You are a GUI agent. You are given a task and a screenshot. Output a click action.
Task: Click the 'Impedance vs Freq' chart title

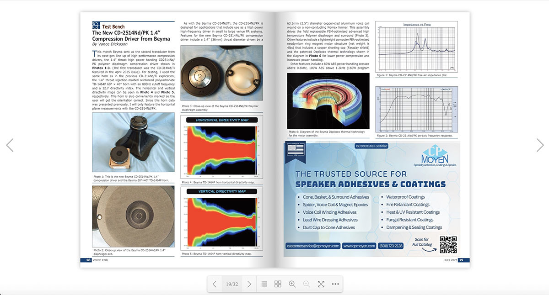[x=417, y=24]
